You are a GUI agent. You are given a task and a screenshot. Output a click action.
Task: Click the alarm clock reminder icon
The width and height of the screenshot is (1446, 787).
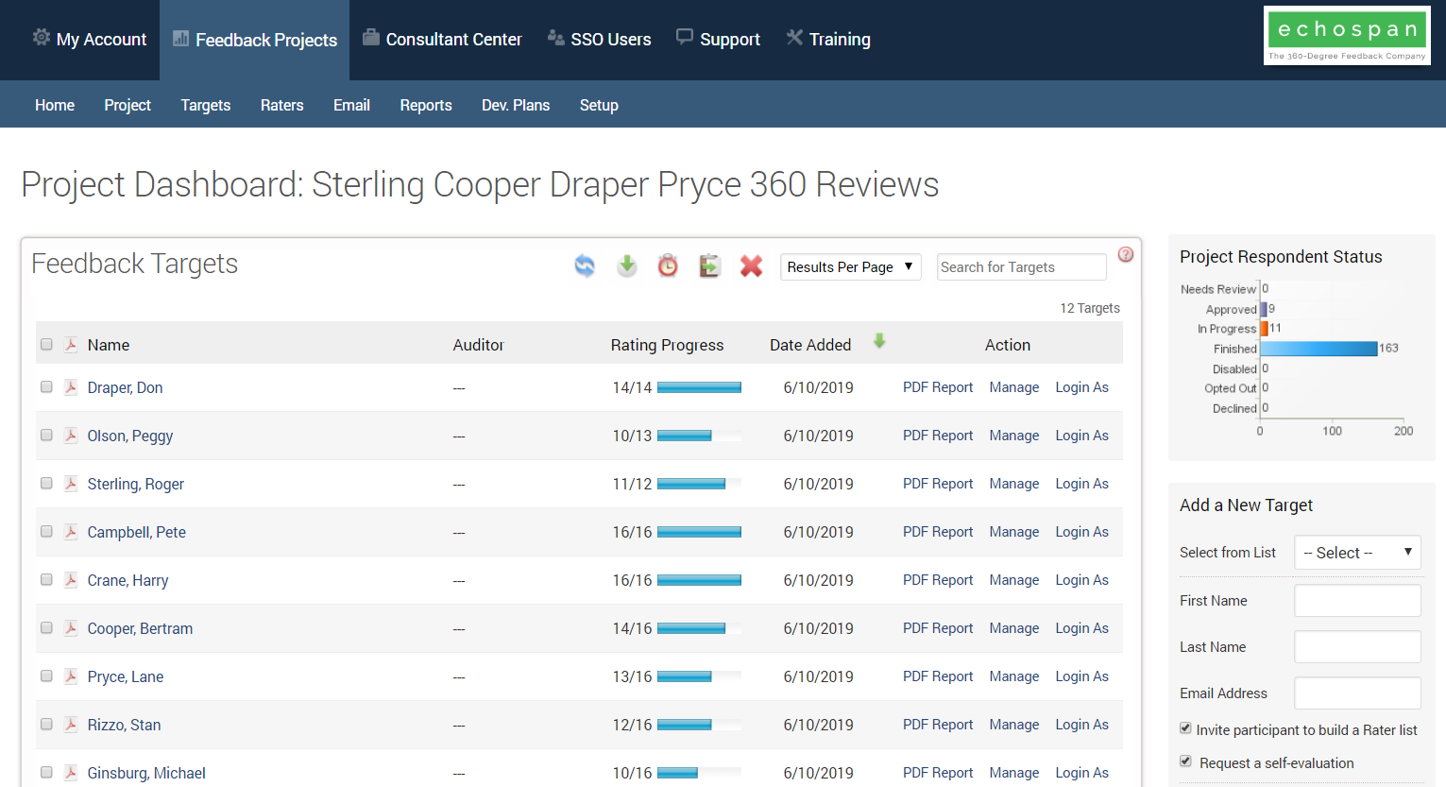coord(668,266)
